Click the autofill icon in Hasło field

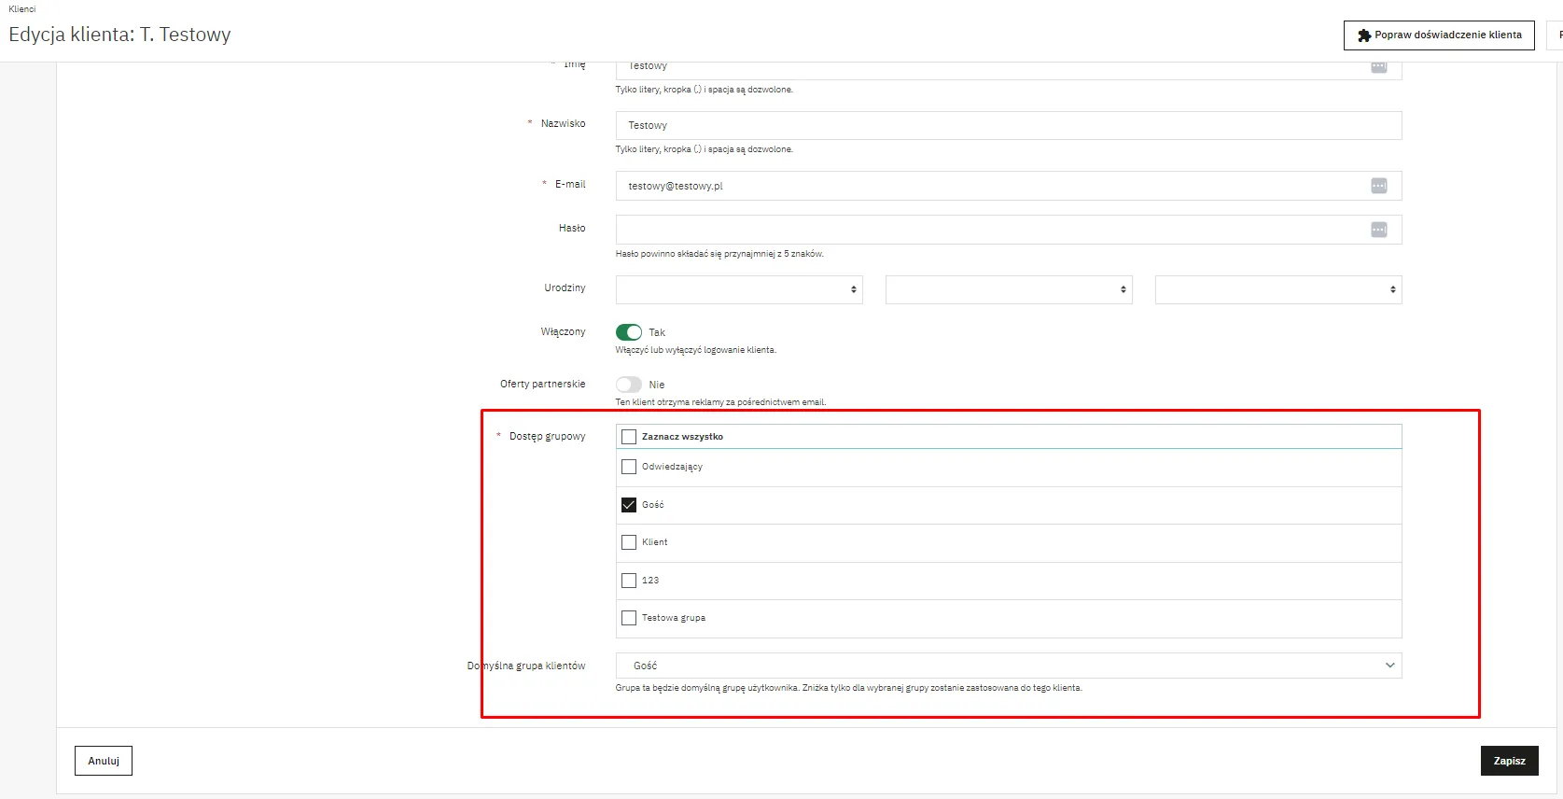[1378, 230]
